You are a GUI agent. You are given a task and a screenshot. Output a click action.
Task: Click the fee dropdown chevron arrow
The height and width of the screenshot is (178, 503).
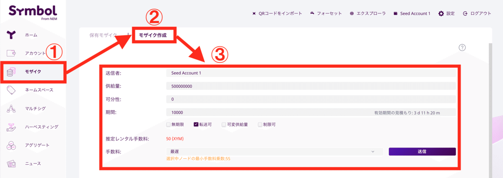click(373, 152)
